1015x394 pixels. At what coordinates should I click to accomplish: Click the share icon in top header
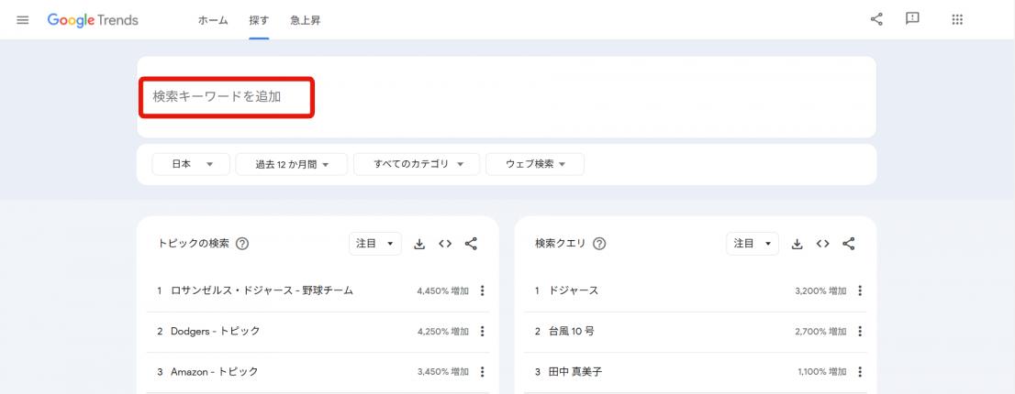coord(876,19)
